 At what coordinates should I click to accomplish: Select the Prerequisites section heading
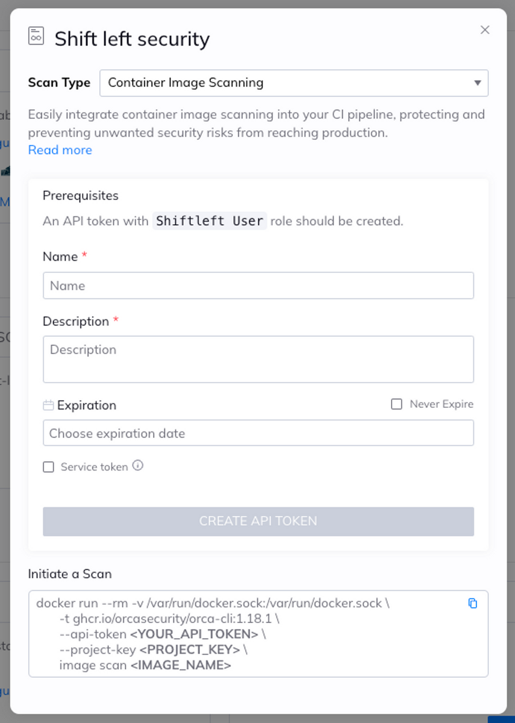pyautogui.click(x=80, y=195)
